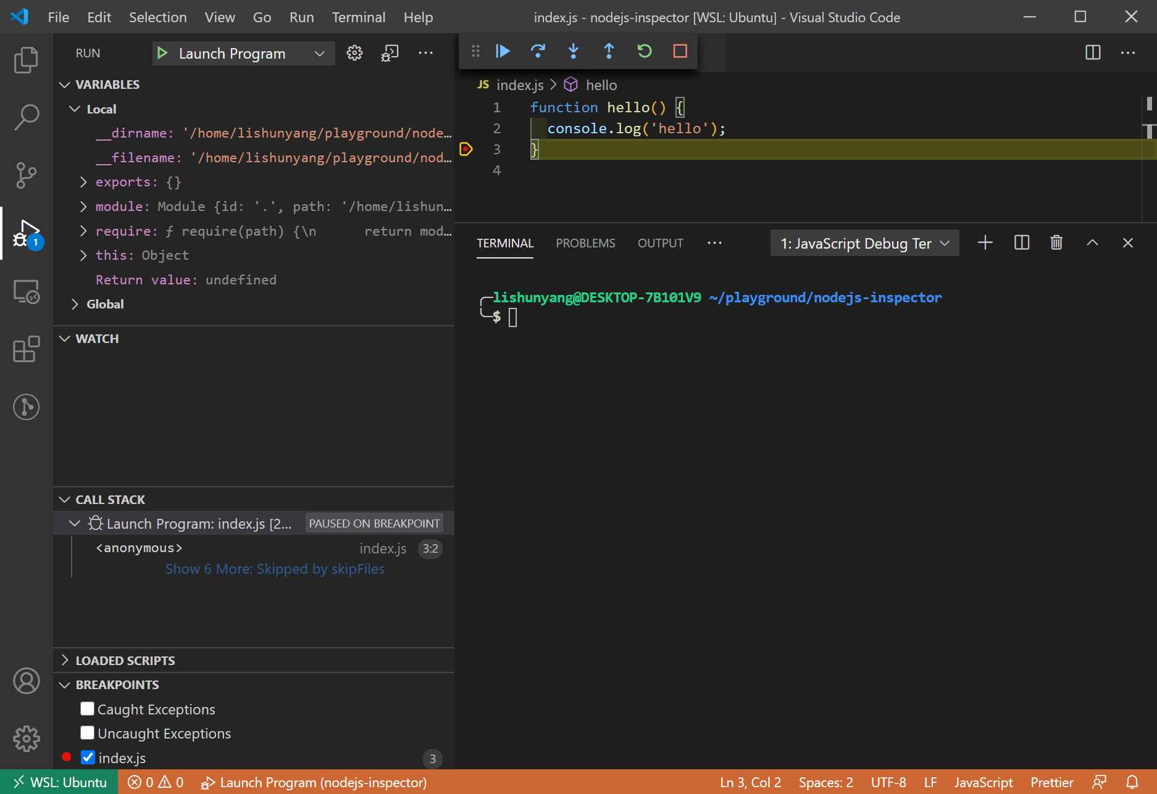Open the Git Graph activity bar icon
This screenshot has height=794, width=1157.
click(x=26, y=407)
